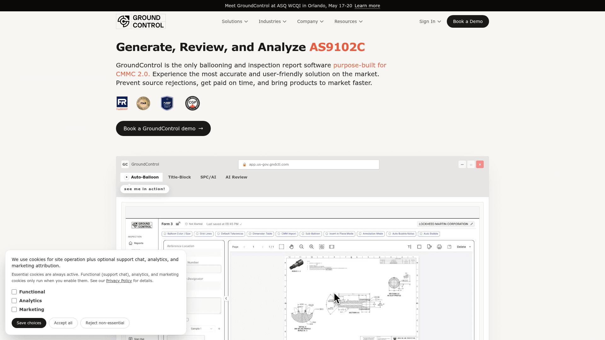
Task: Click the GroundControl logo in the header
Action: tap(141, 21)
